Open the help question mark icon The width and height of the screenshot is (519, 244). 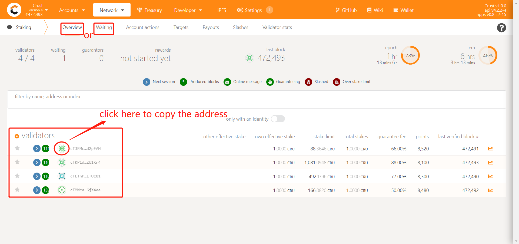point(501,28)
